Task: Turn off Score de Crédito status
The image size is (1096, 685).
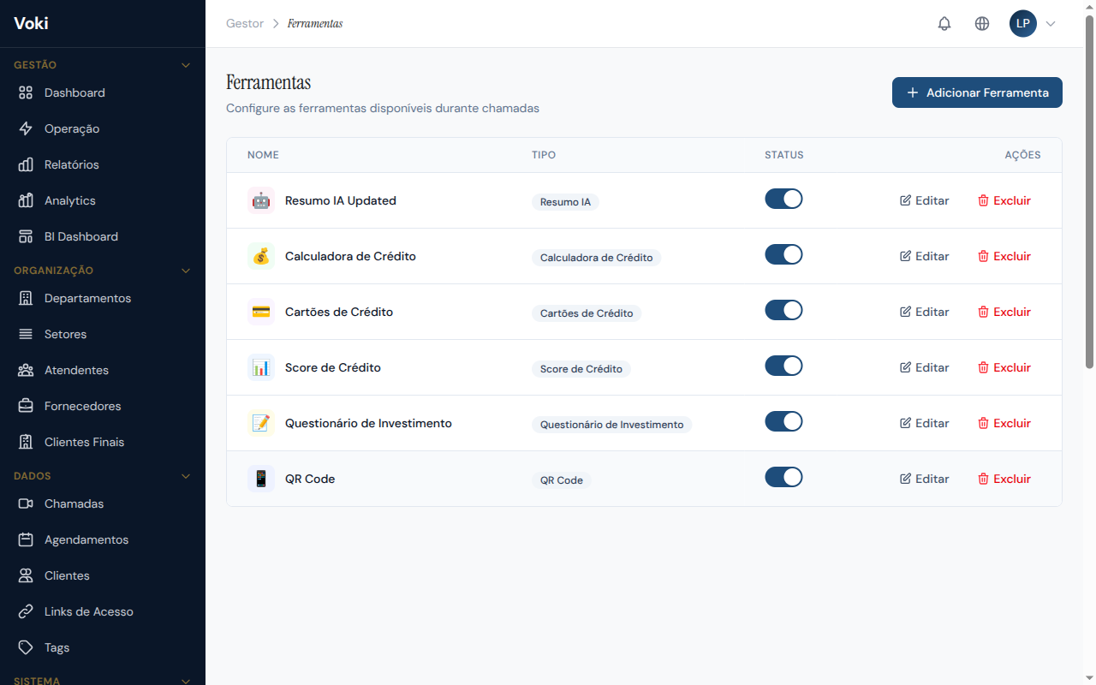Action: click(x=783, y=365)
